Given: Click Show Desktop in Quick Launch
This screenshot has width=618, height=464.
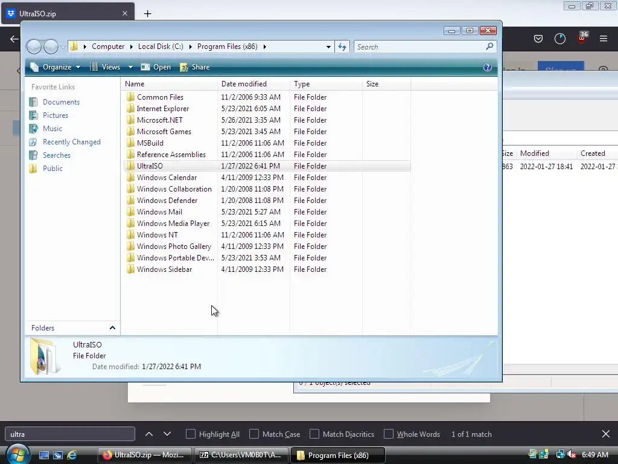Looking at the screenshot, I should tap(43, 455).
